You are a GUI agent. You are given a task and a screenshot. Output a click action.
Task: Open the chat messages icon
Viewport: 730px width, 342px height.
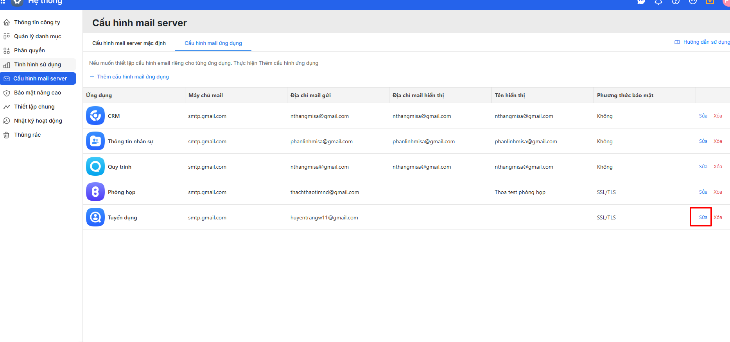(641, 2)
